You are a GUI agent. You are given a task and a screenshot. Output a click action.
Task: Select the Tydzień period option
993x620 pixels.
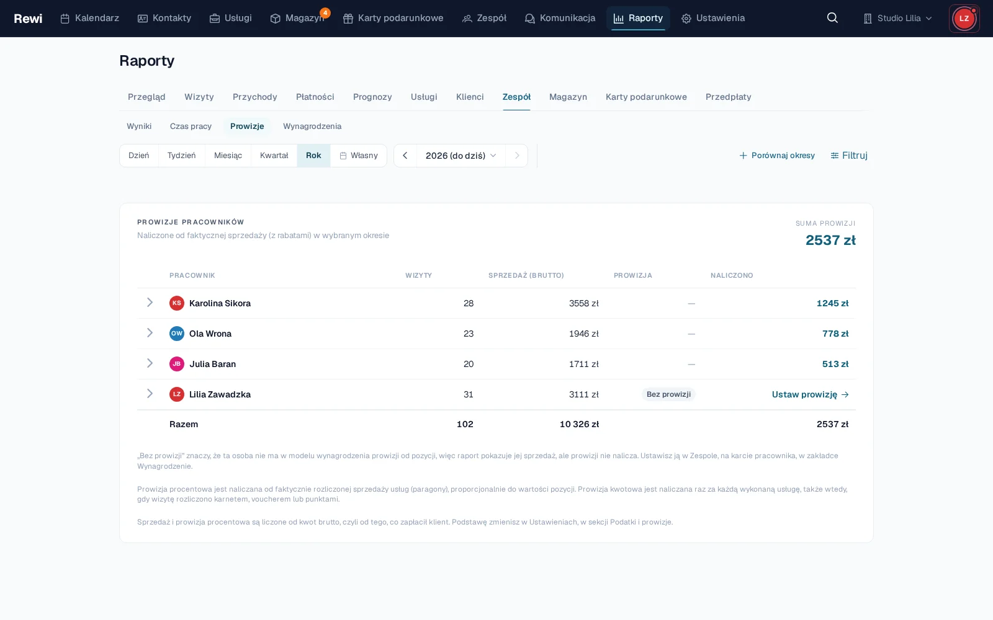tap(182, 156)
